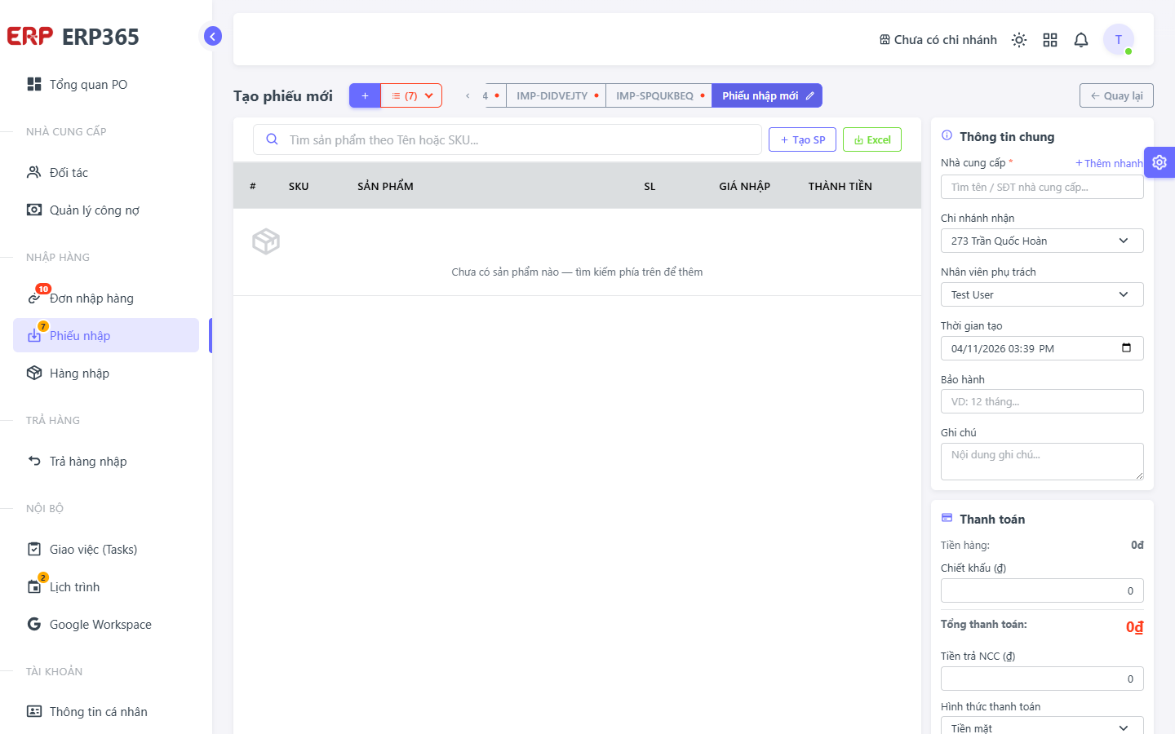Open the Nhân viên phụ trách dropdown
Image resolution: width=1175 pixels, height=734 pixels.
[1042, 294]
